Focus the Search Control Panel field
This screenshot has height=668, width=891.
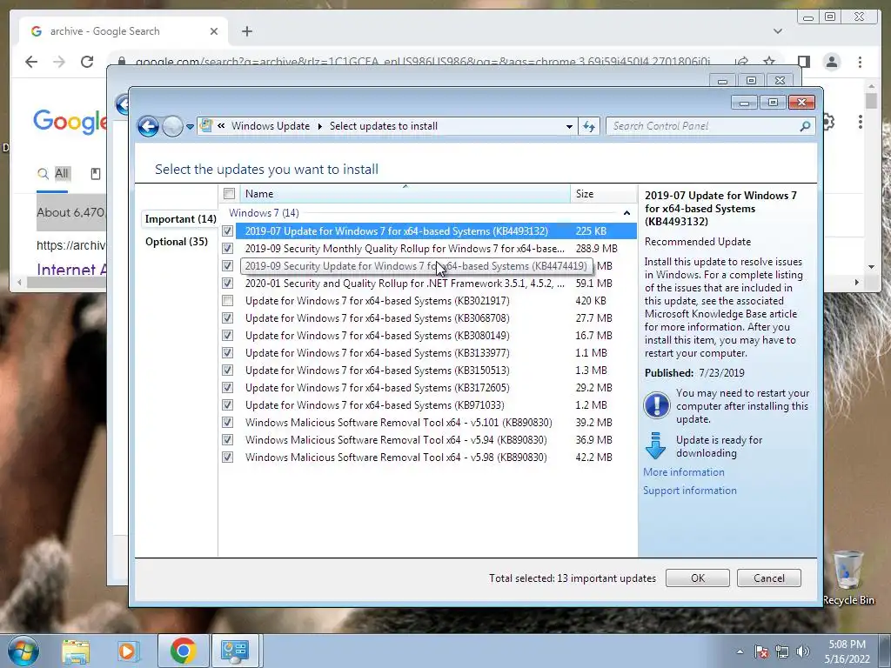pyautogui.click(x=710, y=126)
